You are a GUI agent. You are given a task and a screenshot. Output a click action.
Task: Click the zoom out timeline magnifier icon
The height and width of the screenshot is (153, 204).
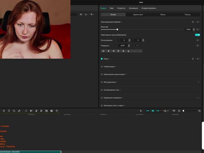179,111
